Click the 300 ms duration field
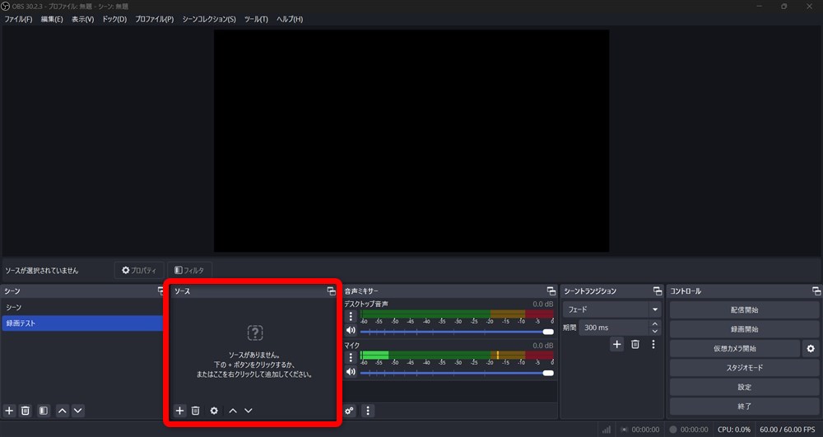This screenshot has width=823, height=437. click(x=614, y=328)
